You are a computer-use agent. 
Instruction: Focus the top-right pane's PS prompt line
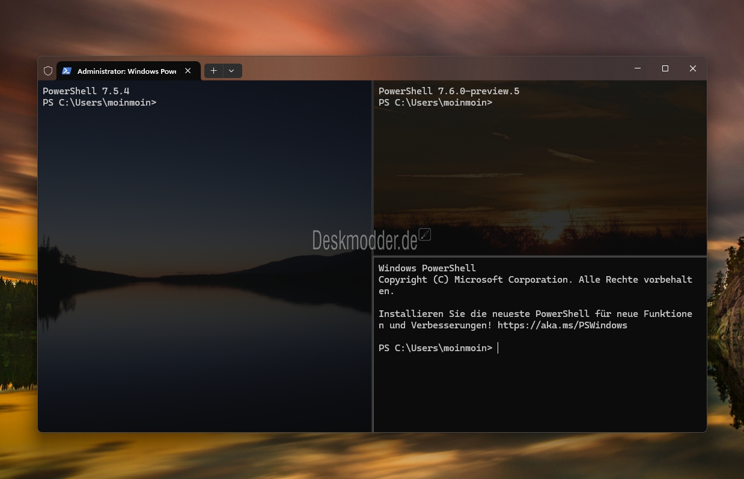pos(435,103)
